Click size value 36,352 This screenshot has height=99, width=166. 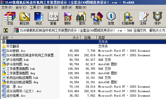tap(74, 96)
